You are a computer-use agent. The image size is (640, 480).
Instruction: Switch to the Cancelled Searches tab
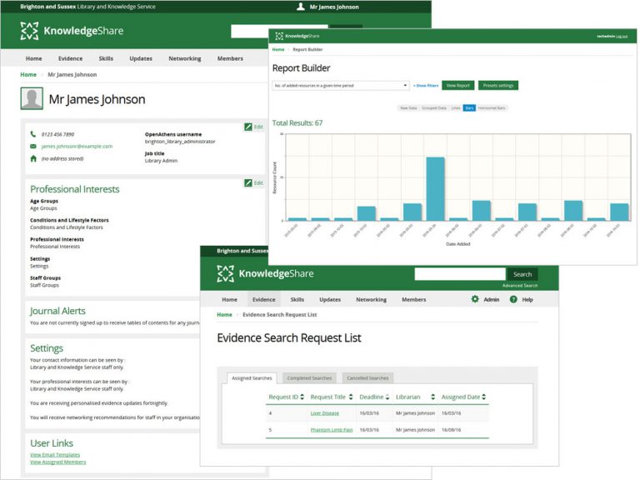[368, 378]
